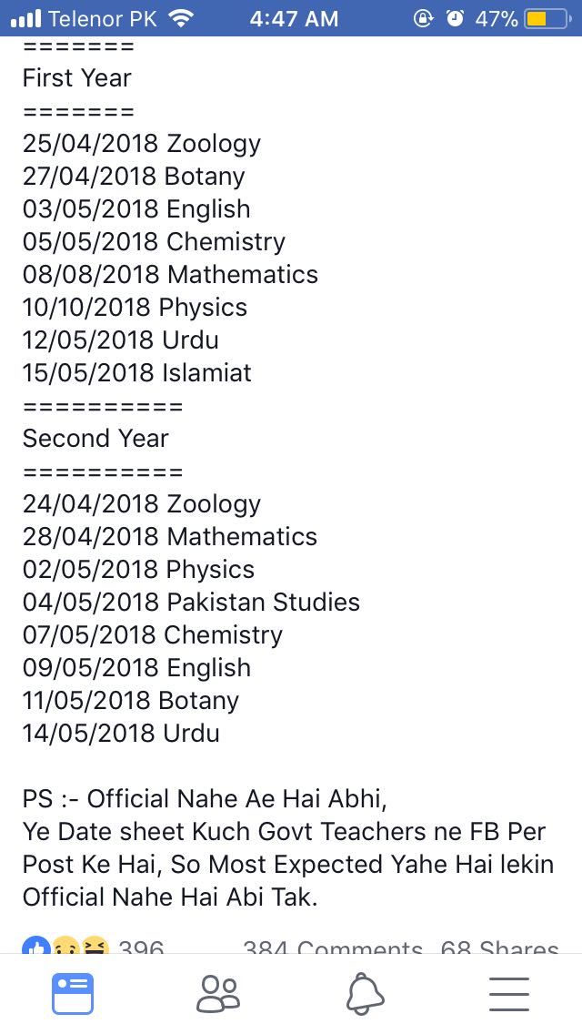The image size is (582, 1034).
Task: Open the Notifications bell tab
Action: tap(365, 993)
